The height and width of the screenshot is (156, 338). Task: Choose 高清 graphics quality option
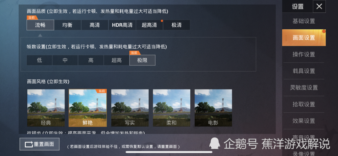[x=95, y=25]
